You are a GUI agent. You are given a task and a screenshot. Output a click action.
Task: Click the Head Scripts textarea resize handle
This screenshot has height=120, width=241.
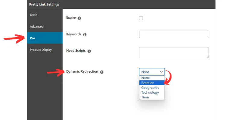208,56
